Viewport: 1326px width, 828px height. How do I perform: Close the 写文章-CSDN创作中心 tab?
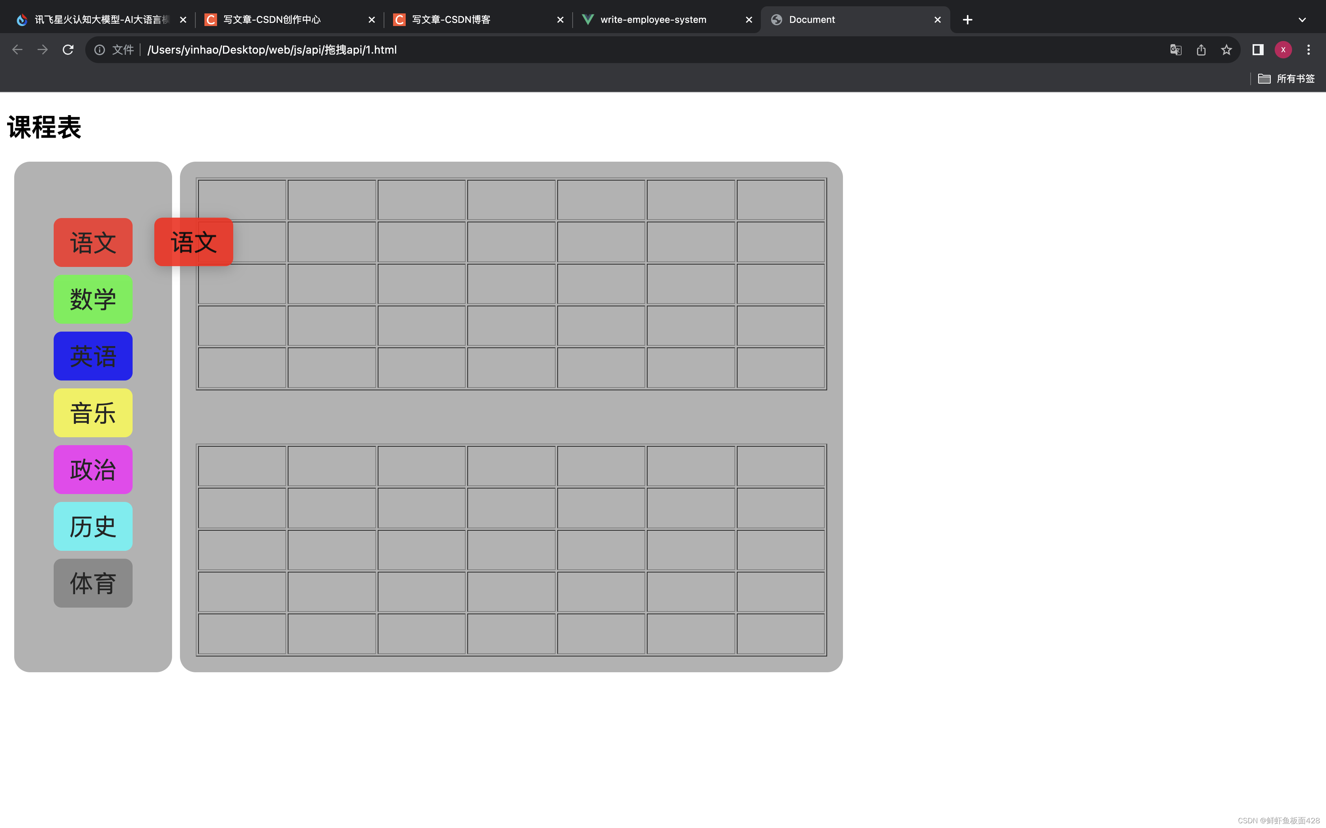coord(371,20)
